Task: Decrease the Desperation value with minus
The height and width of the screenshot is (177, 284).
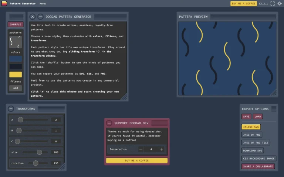Action: pyautogui.click(x=141, y=149)
